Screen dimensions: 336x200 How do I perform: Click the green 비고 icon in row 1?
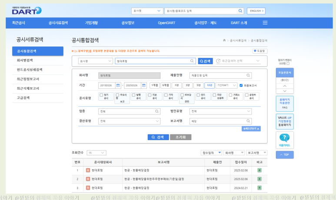click(x=259, y=170)
